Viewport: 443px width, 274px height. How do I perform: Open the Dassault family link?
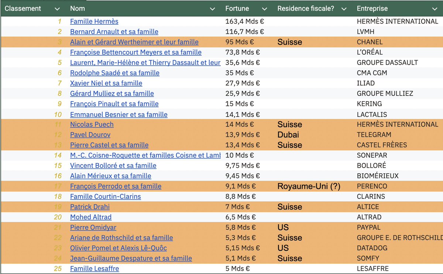pyautogui.click(x=145, y=63)
